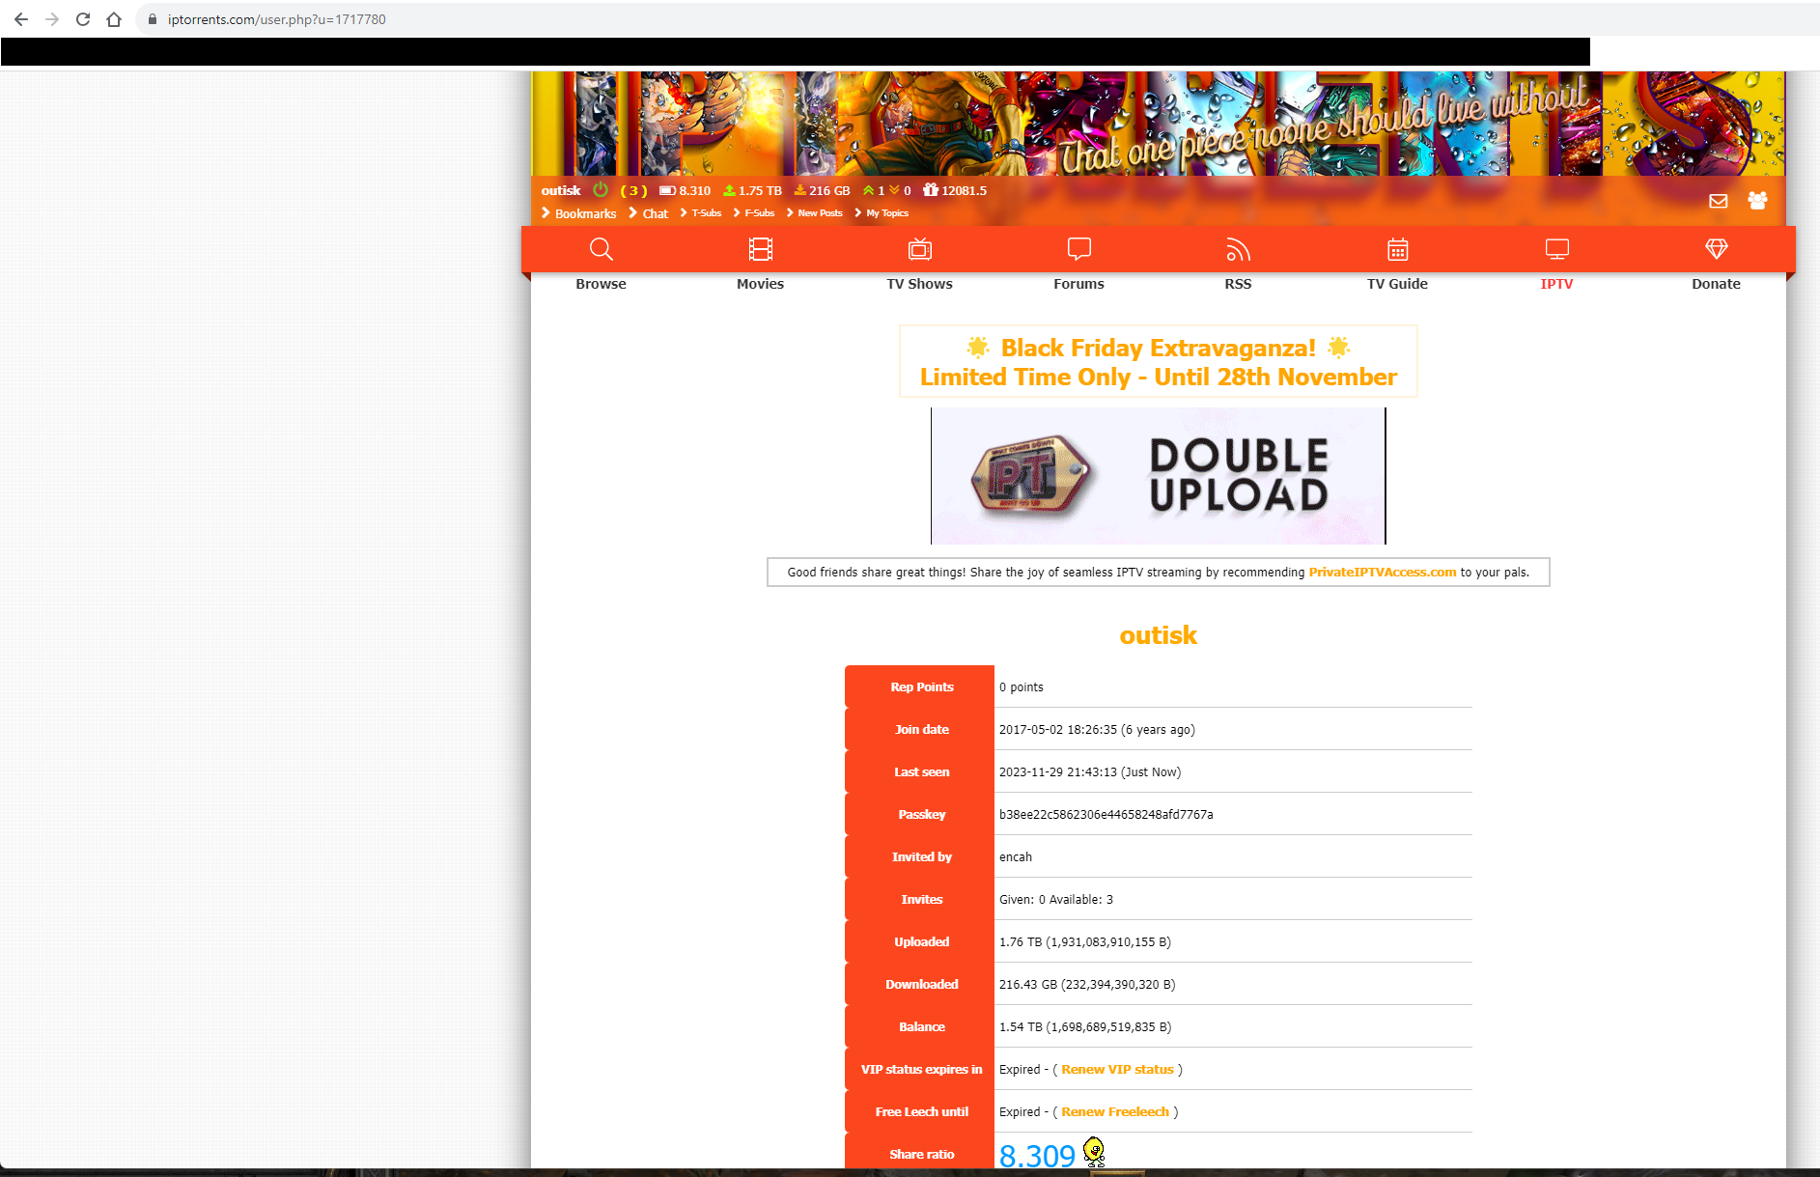Click the last seen value 2023-11-29 21:43:13
This screenshot has height=1177, width=1820.
tap(1058, 772)
